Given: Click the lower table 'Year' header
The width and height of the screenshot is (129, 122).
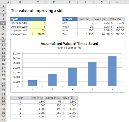Looking at the screenshot, I should 20,98.
